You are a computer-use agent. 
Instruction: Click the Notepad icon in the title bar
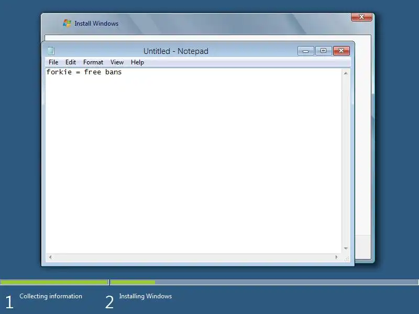click(x=51, y=51)
